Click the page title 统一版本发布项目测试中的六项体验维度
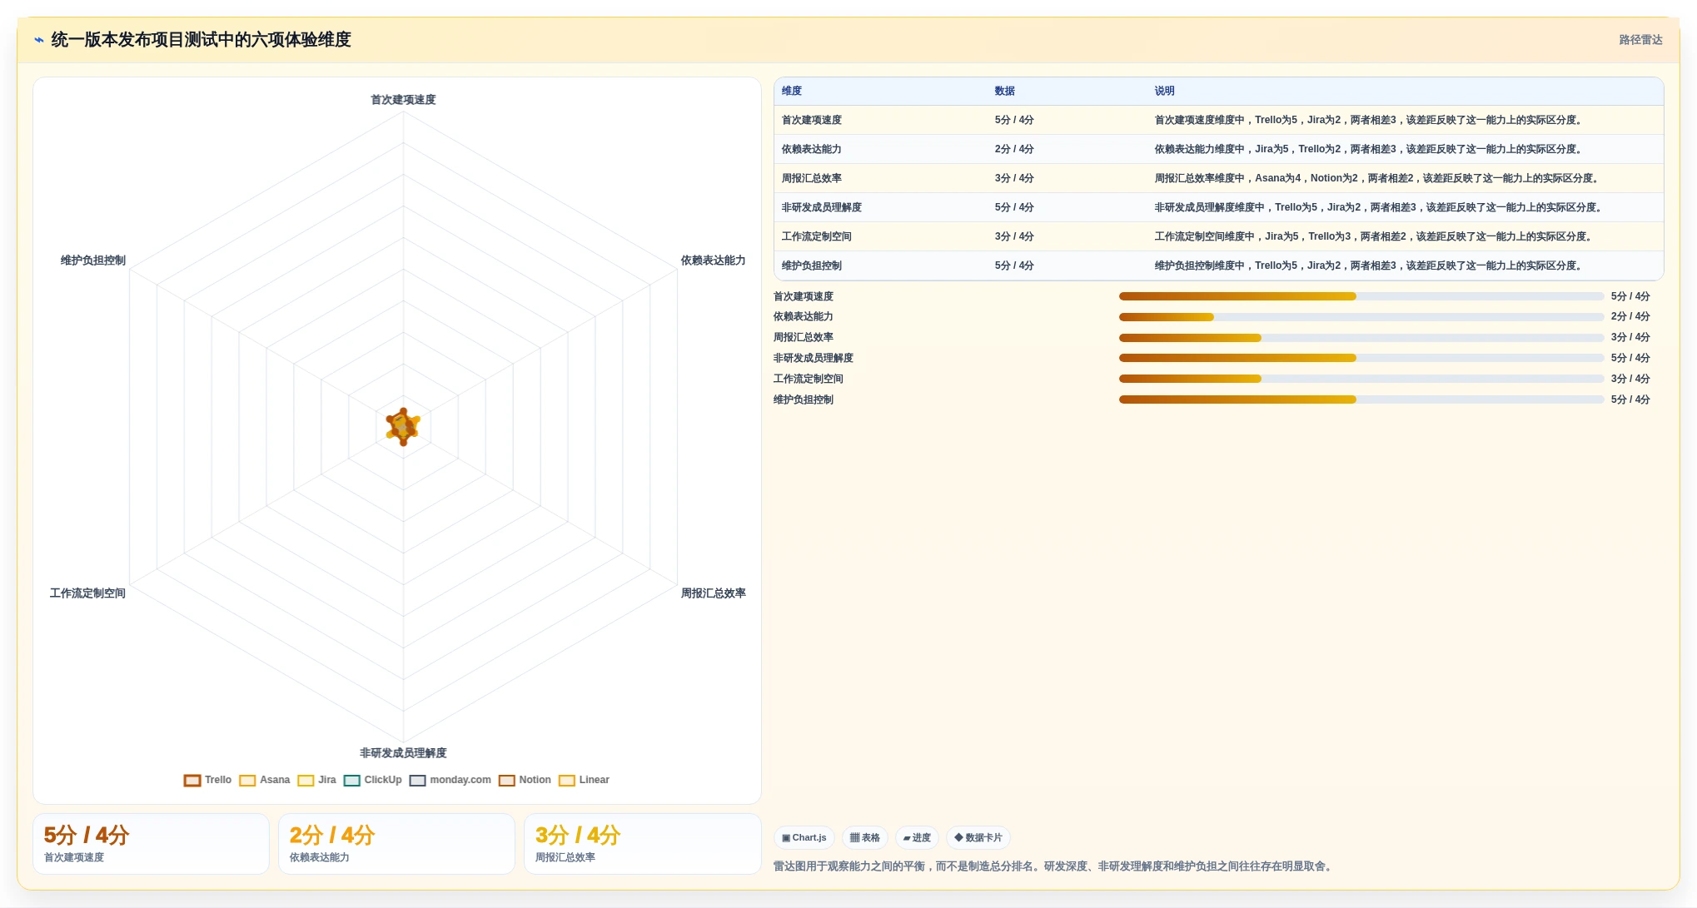The image size is (1697, 908). point(201,40)
